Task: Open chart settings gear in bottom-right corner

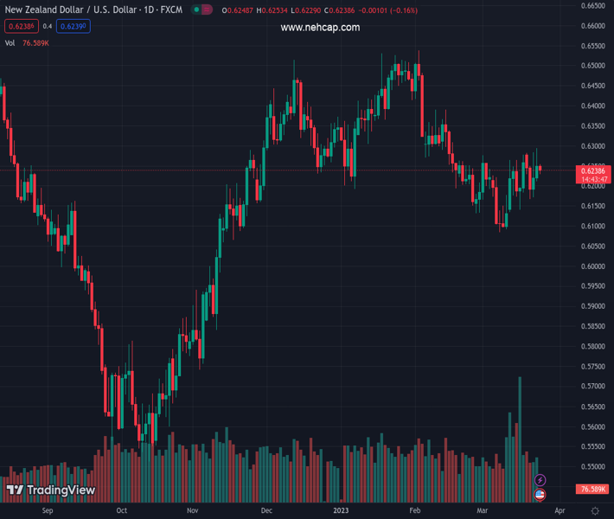Action: (595, 511)
